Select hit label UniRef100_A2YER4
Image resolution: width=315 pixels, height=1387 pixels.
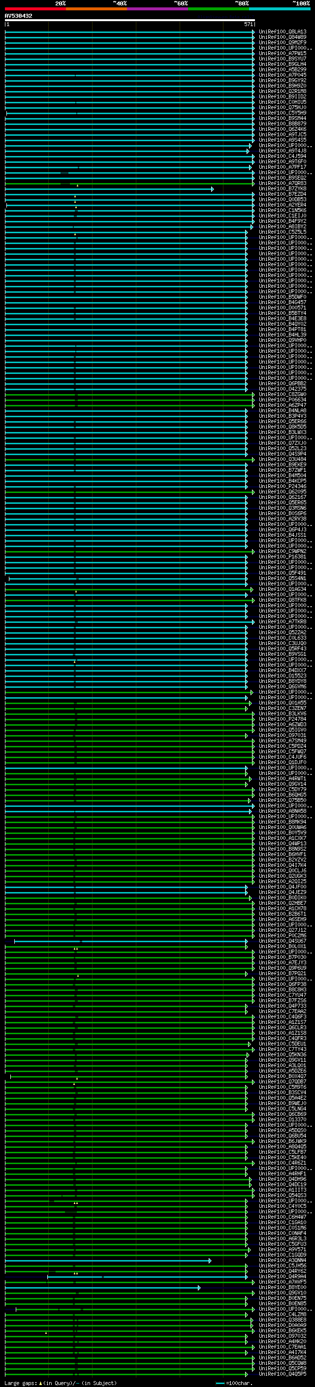tap(283, 205)
